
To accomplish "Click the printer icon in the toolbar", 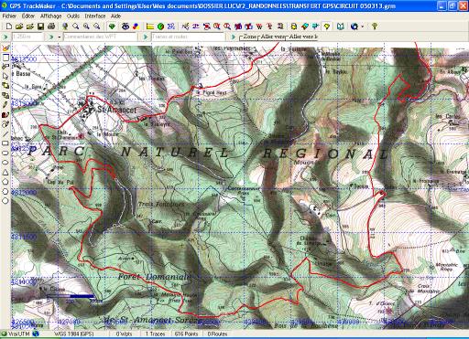I will (x=51, y=26).
